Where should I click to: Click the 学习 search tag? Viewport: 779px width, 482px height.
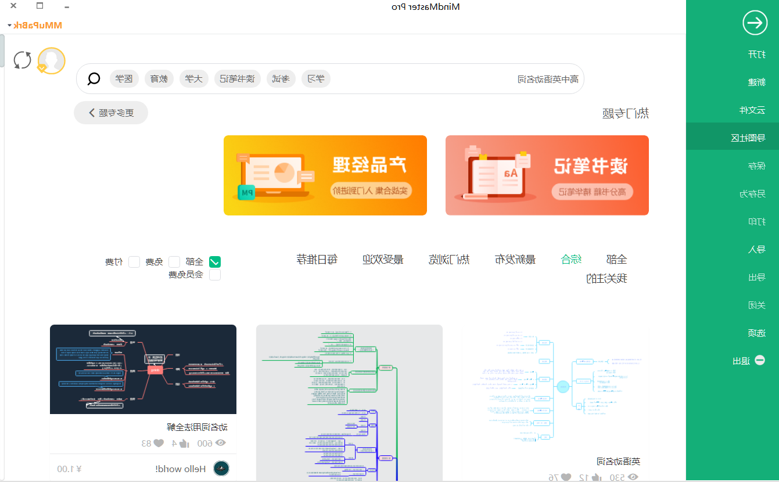point(316,78)
